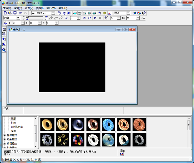Open the 文件(F) menu
Screen dimensions: 194x163
coord(7,8)
